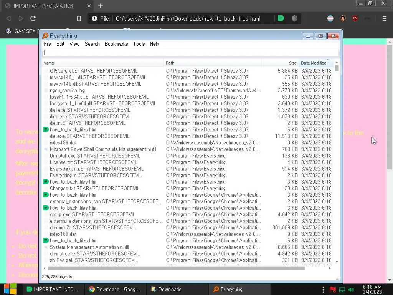Switch to Downloads folder taskbar button
This screenshot has width=393, height=295.
coord(177,289)
